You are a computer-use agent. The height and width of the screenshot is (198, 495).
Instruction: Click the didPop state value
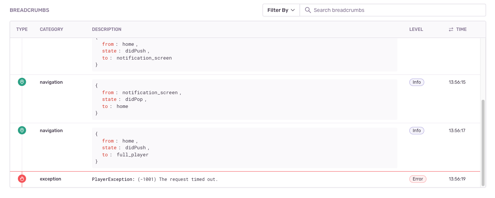pyautogui.click(x=134, y=99)
